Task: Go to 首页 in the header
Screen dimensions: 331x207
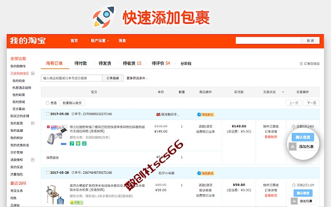Action: [74, 40]
